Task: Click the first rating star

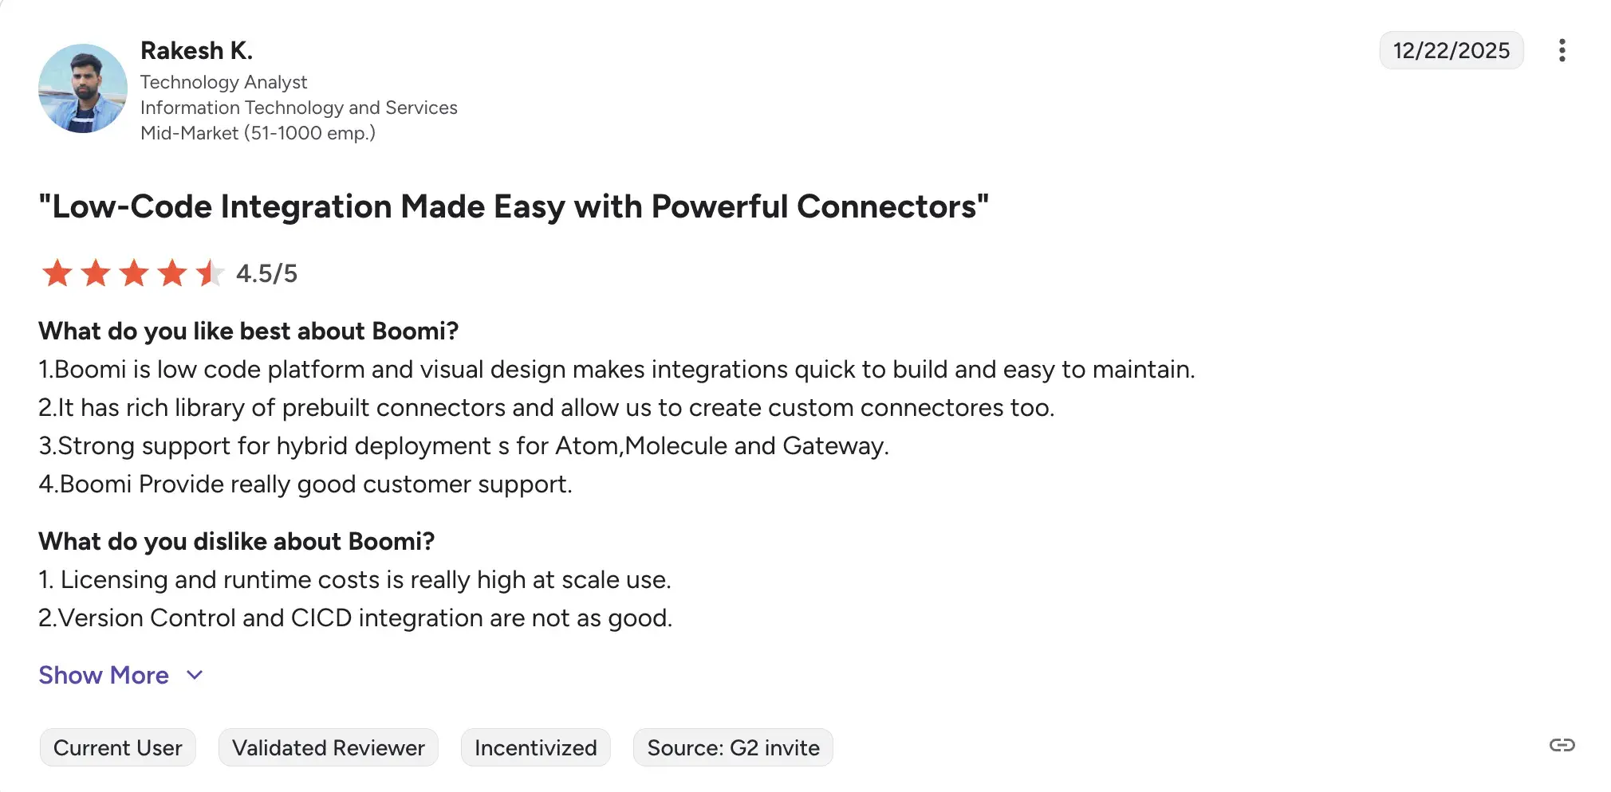Action: [57, 273]
